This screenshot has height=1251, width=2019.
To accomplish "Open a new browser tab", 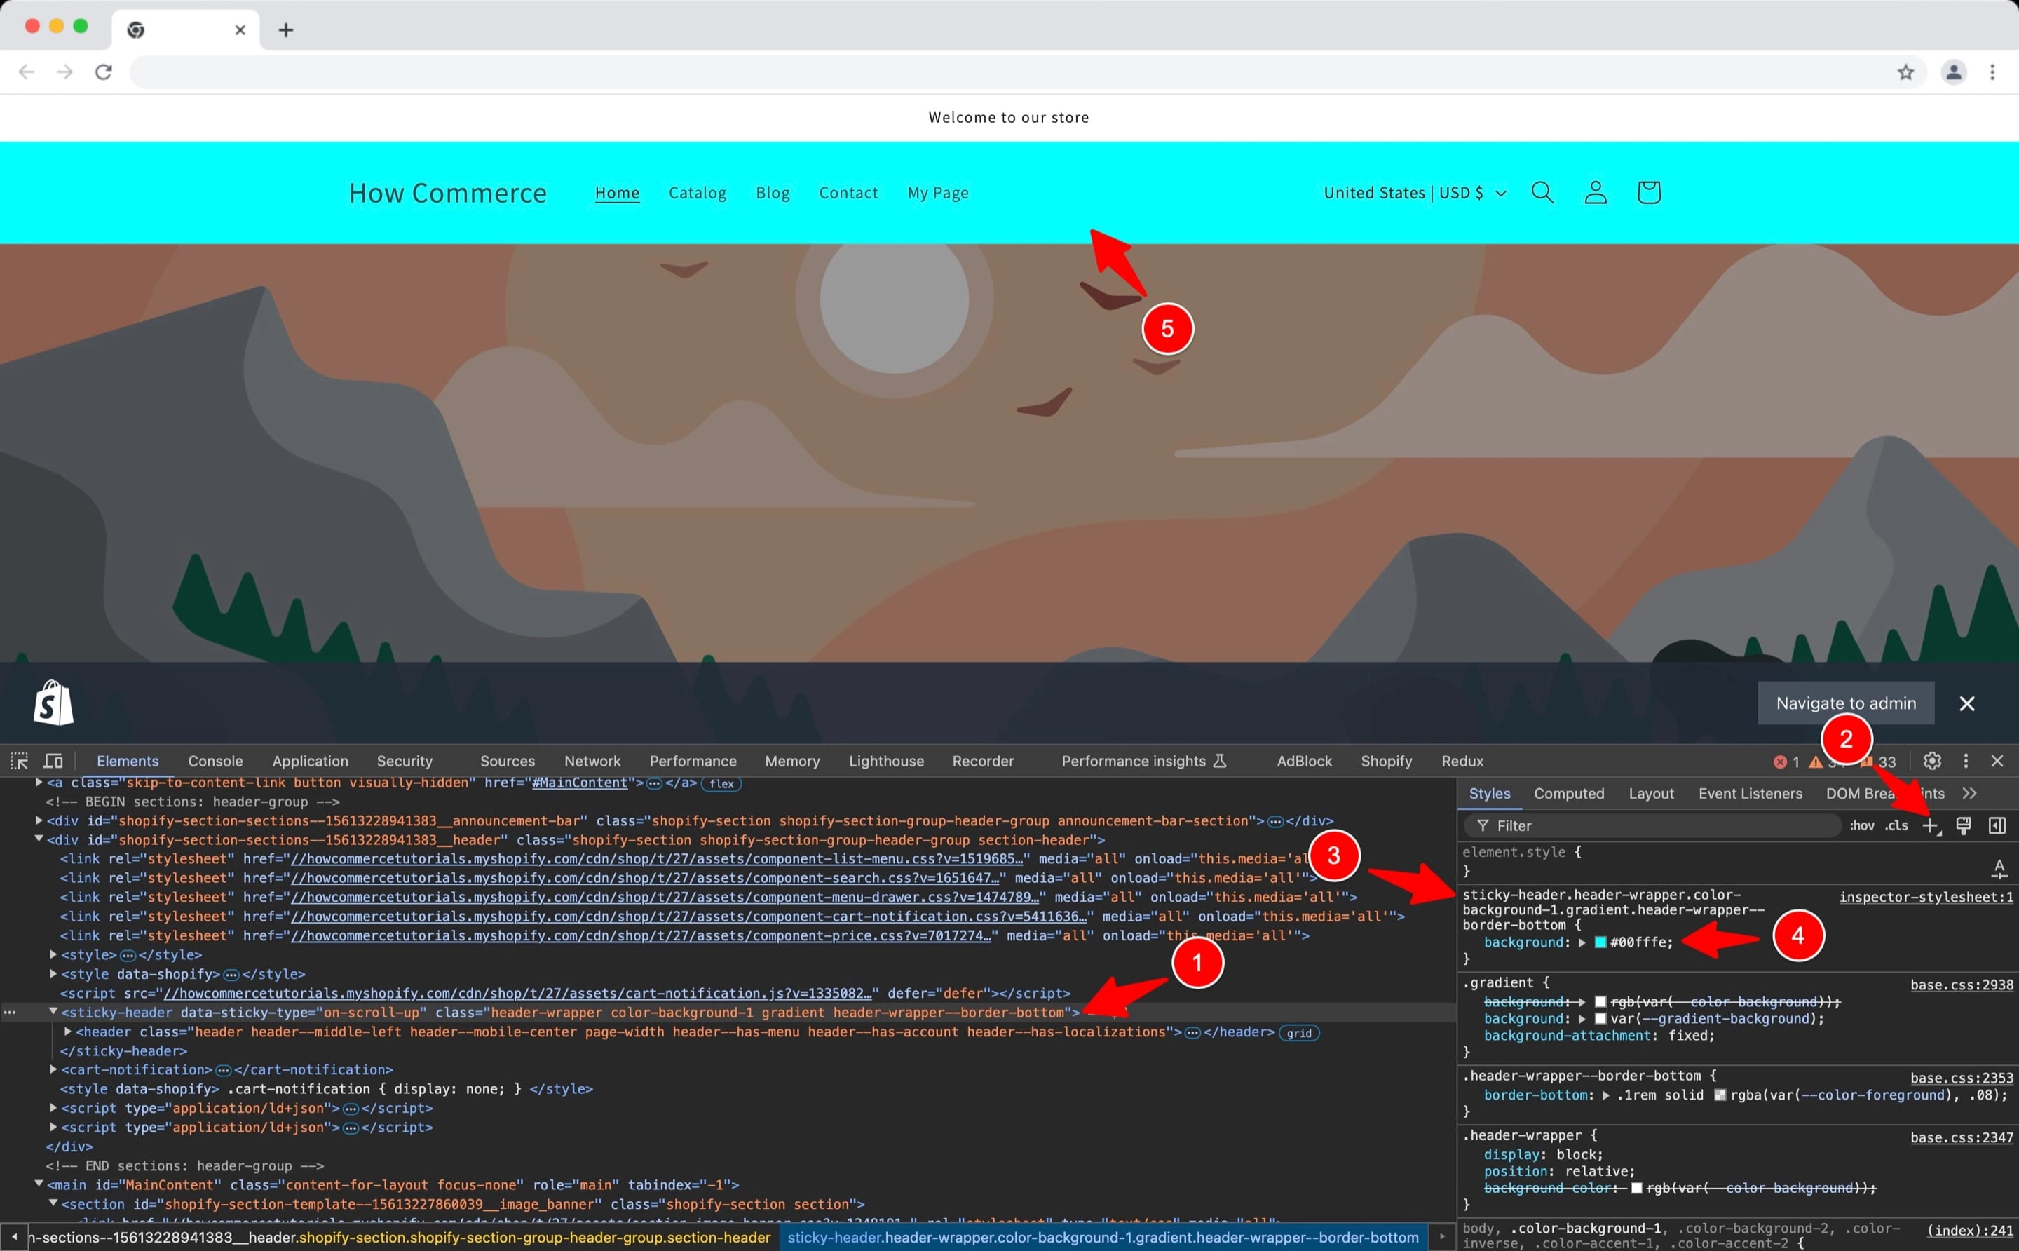I will click(286, 31).
